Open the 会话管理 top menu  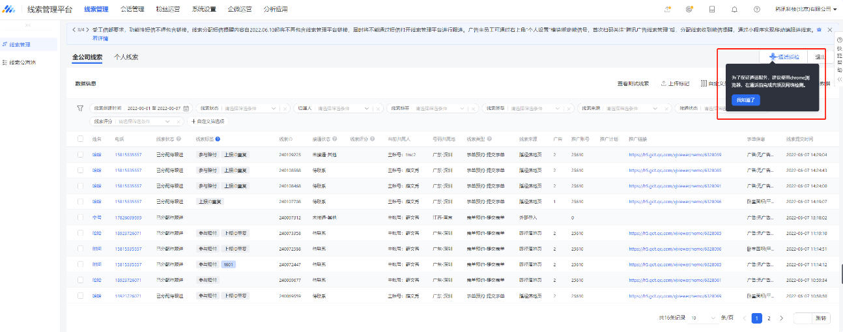(x=132, y=9)
